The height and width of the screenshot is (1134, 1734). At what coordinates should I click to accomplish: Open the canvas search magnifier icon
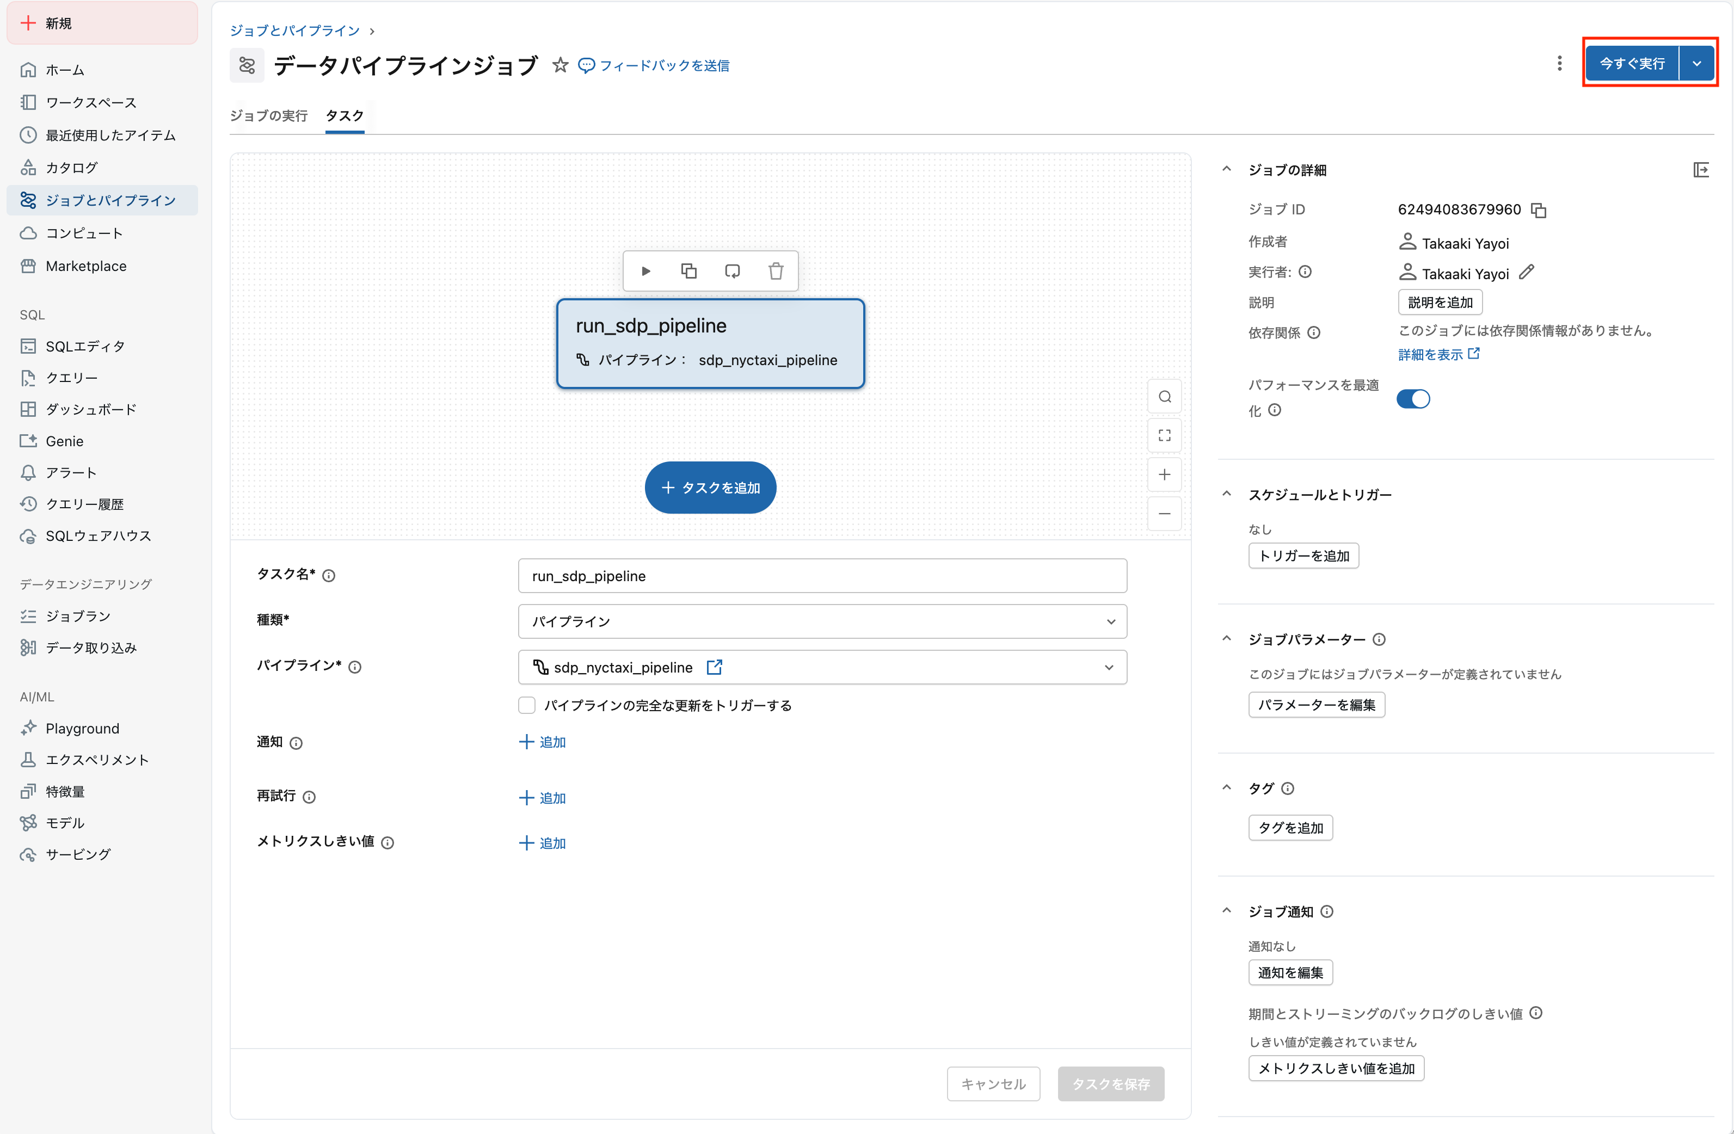click(x=1164, y=396)
